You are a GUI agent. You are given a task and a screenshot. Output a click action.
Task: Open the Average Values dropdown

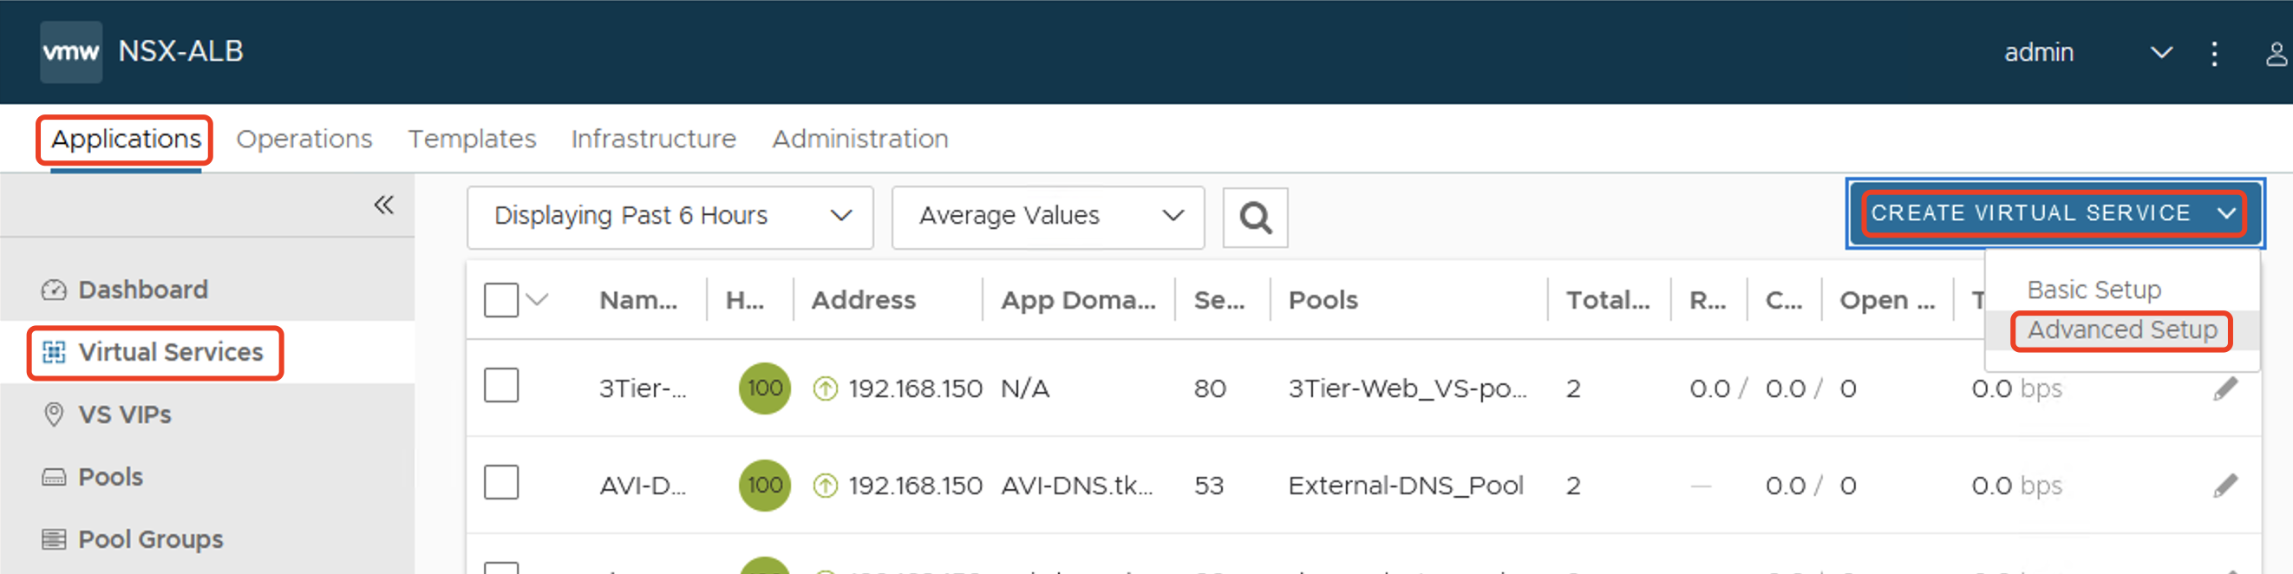click(1048, 216)
